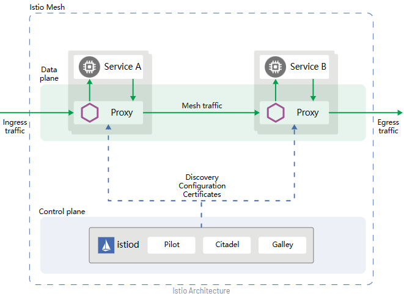Click the Proxy label under Service B
The width and height of the screenshot is (404, 296).
pyautogui.click(x=307, y=113)
